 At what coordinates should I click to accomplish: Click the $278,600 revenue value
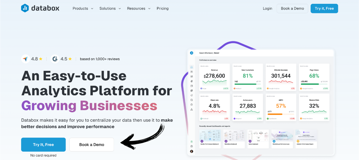click(214, 76)
